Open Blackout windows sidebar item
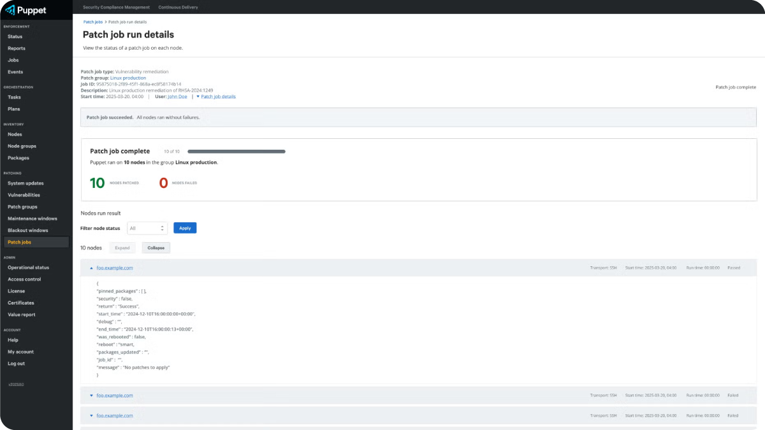 click(27, 230)
